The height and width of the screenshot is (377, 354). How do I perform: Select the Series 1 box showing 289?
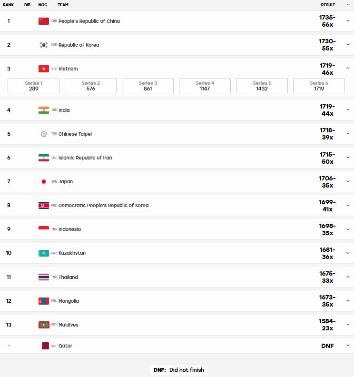click(33, 86)
